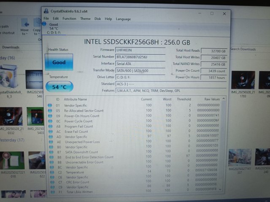Open the Disk menu
This screenshot has width=270, height=202.
click(97, 19)
